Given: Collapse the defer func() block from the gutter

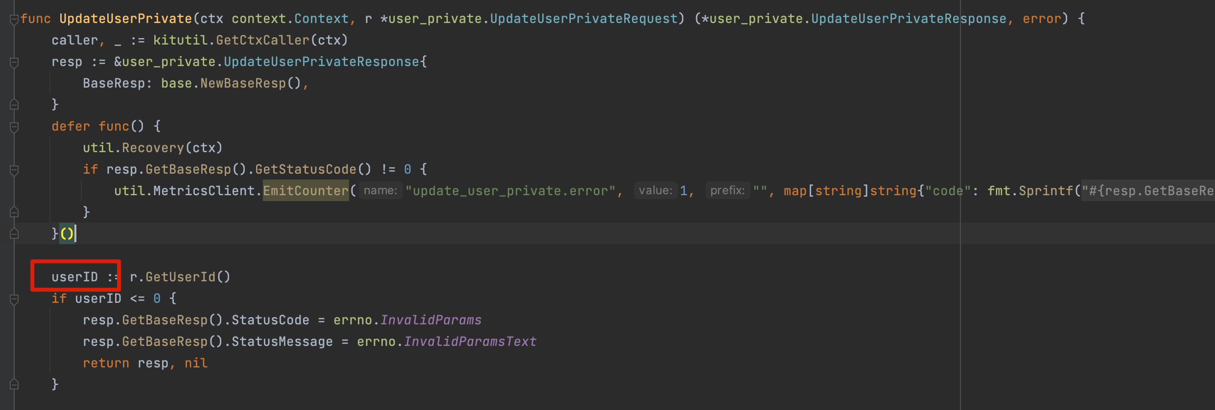Looking at the screenshot, I should point(14,127).
